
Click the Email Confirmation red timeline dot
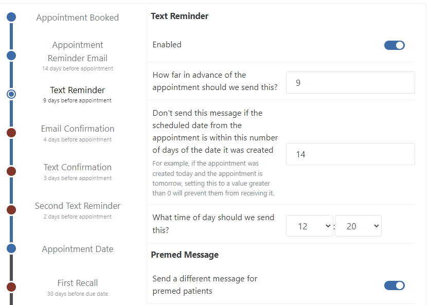(x=11, y=133)
